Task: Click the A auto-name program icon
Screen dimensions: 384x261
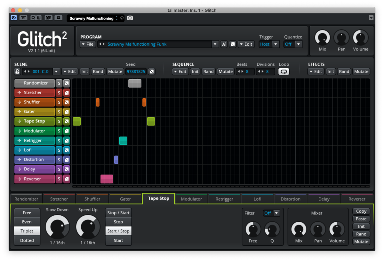Action: [224, 44]
